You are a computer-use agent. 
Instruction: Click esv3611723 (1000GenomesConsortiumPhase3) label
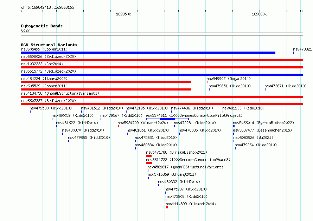click(x=188, y=160)
